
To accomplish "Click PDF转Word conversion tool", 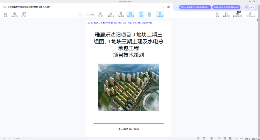I will click(x=250, y=14).
